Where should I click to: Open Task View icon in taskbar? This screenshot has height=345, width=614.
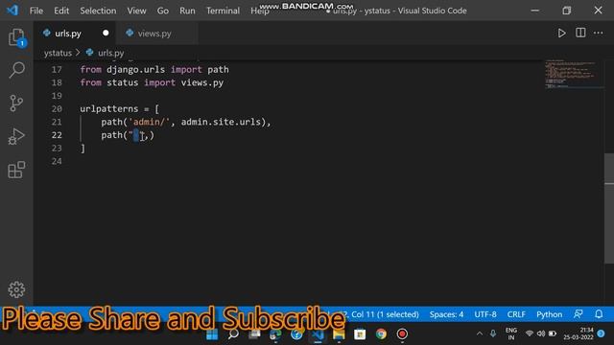(x=254, y=334)
